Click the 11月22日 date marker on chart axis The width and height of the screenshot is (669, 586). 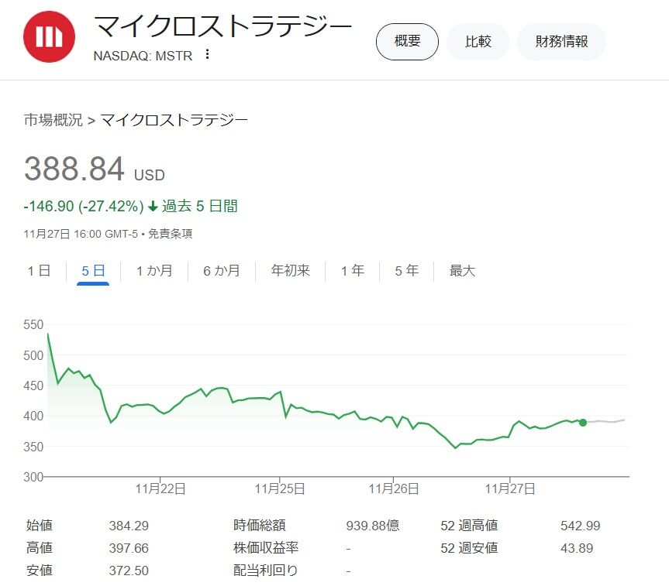(160, 488)
